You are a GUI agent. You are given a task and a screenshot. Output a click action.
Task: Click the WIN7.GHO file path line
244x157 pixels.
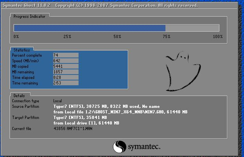(121, 112)
